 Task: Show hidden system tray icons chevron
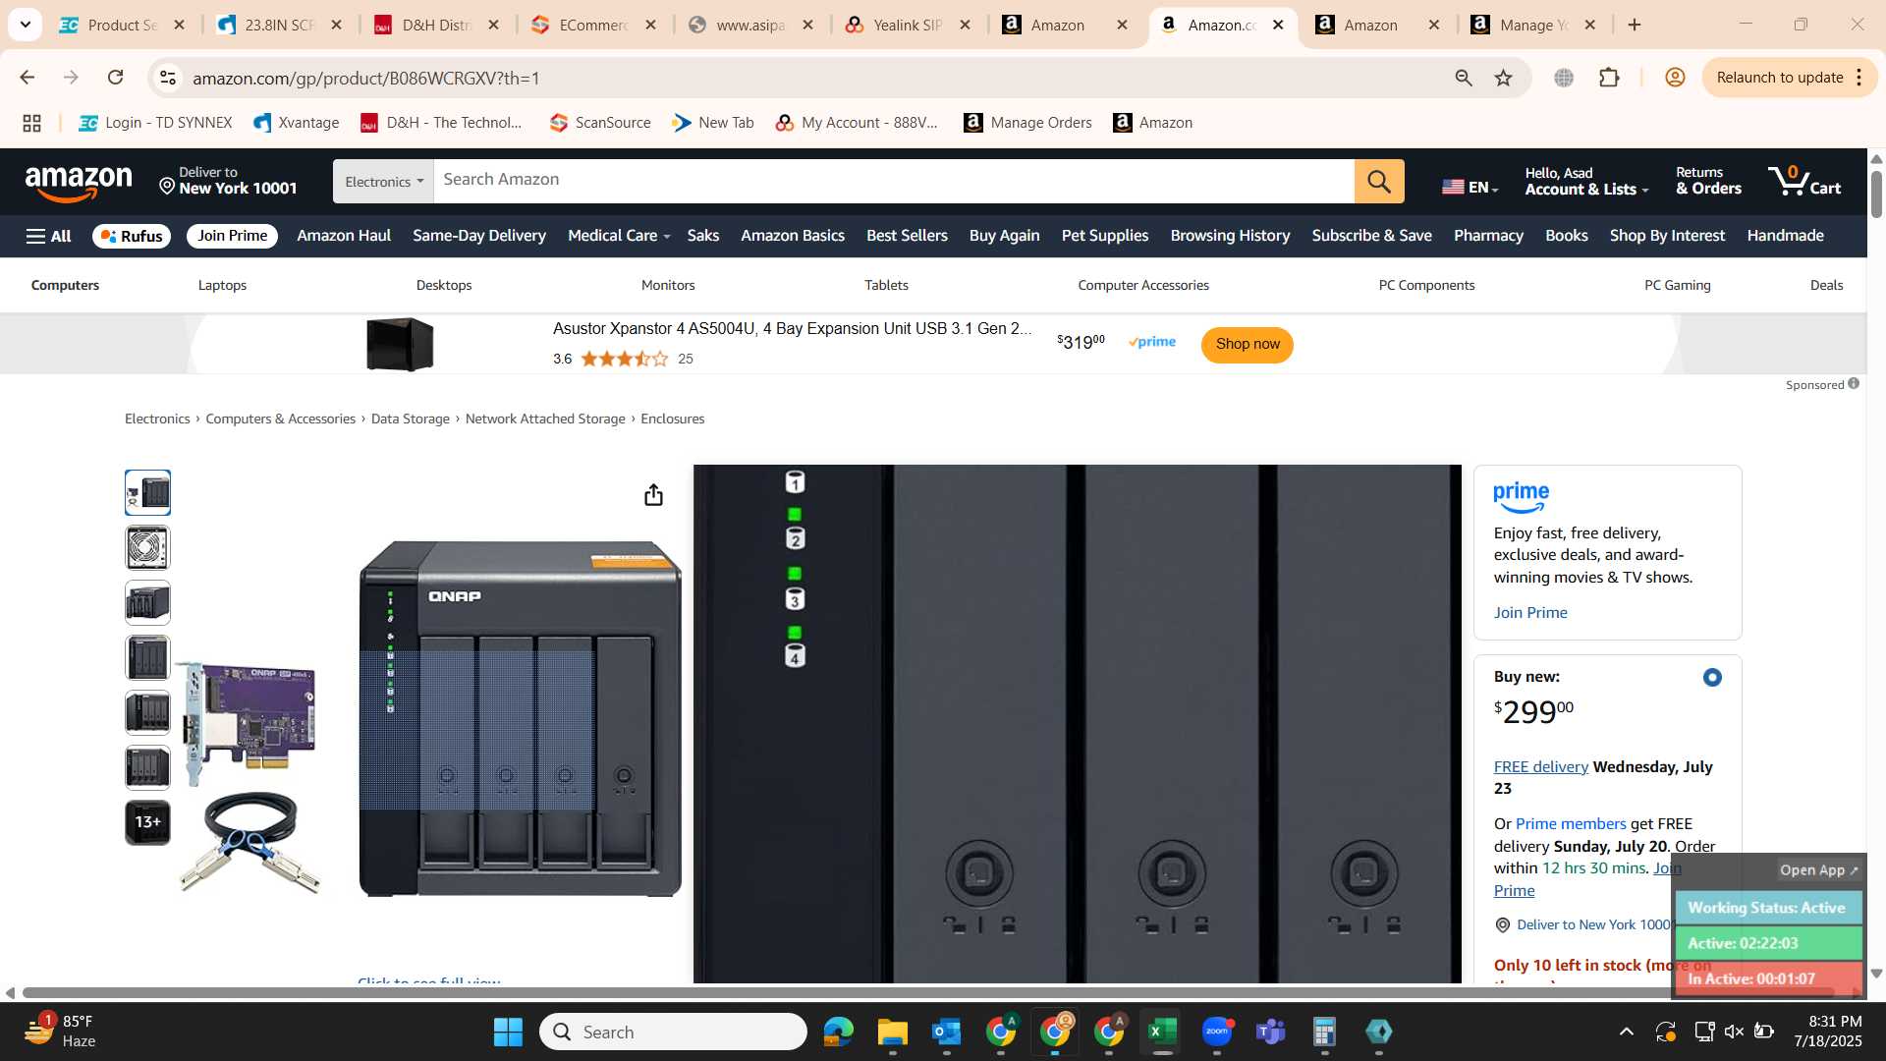tap(1627, 1032)
